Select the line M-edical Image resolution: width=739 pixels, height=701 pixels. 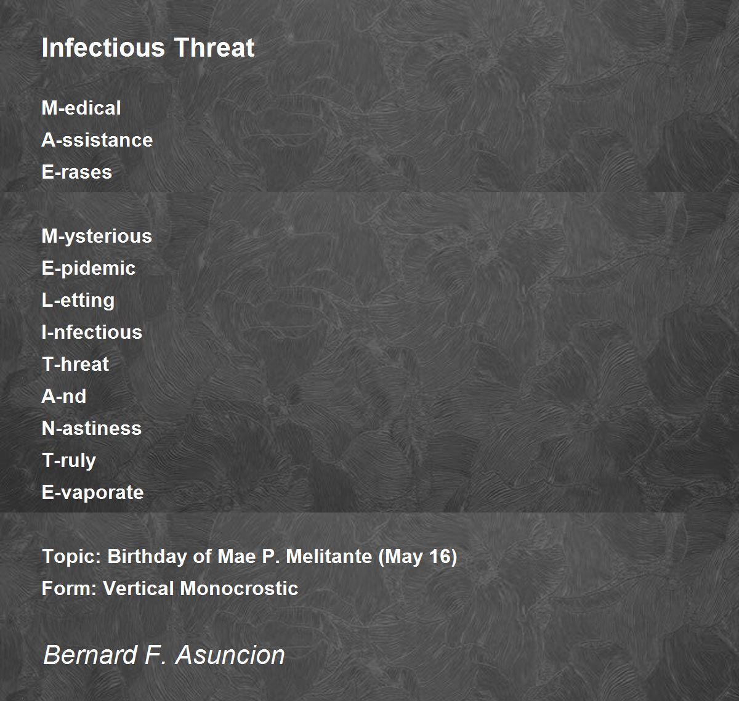pyautogui.click(x=81, y=108)
